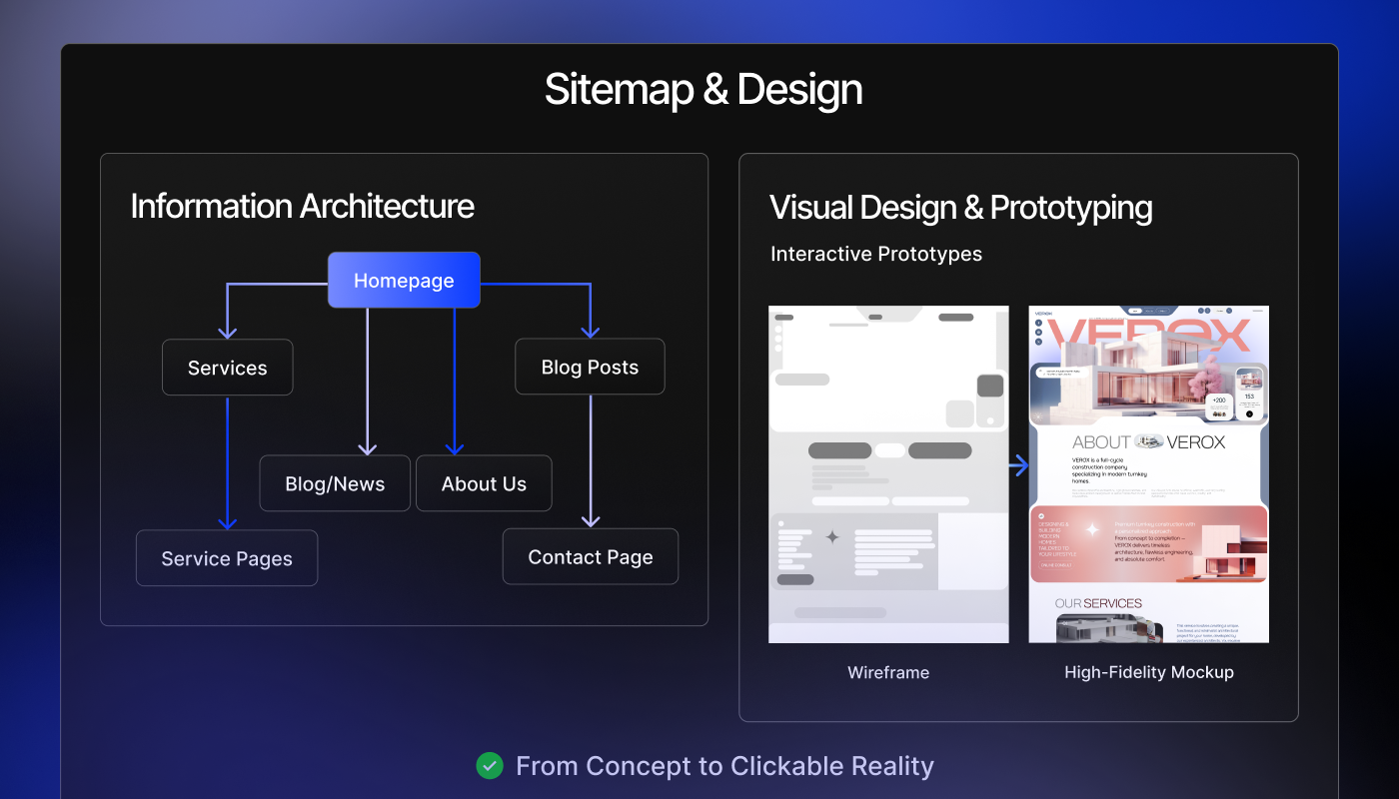Image resolution: width=1399 pixels, height=799 pixels.
Task: Open the Blog/News node
Action: (x=335, y=483)
